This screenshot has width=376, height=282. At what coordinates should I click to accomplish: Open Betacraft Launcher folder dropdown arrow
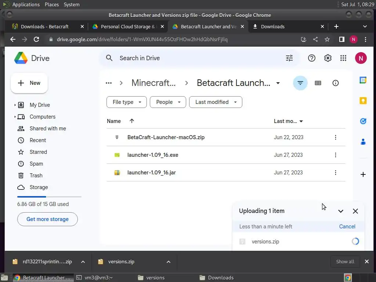(278, 83)
